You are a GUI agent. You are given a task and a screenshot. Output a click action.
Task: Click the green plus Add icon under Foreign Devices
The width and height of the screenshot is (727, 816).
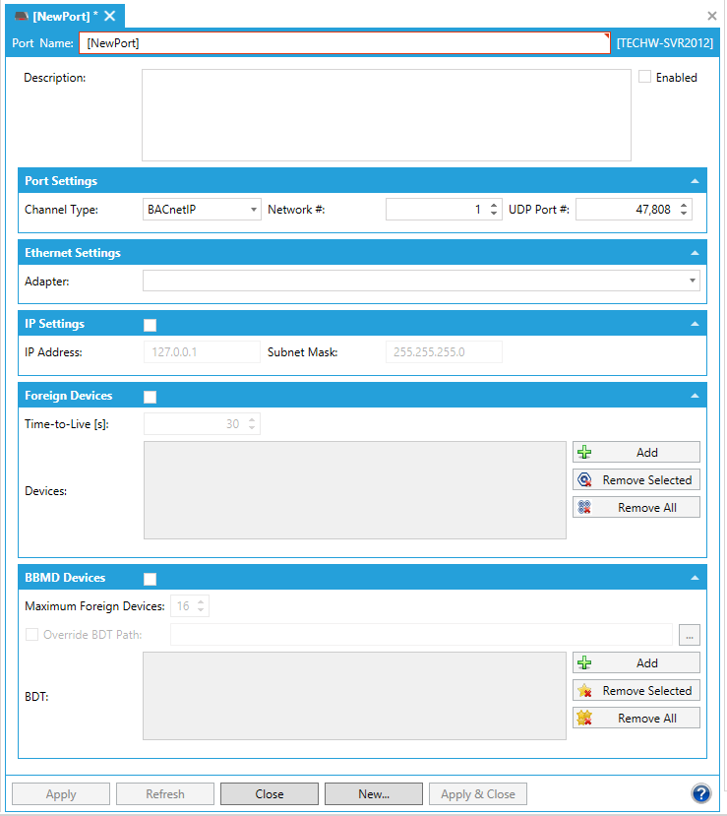584,453
